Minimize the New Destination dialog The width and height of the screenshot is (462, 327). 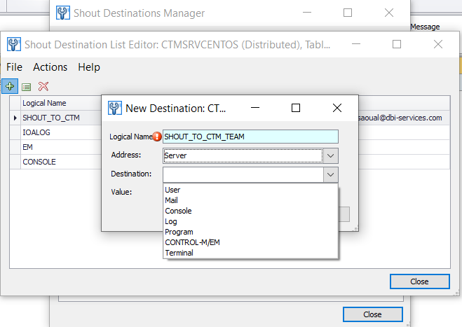pos(255,108)
